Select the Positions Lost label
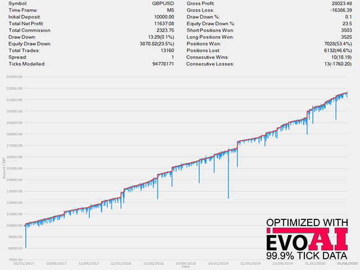This screenshot has width=360, height=270. [203, 50]
